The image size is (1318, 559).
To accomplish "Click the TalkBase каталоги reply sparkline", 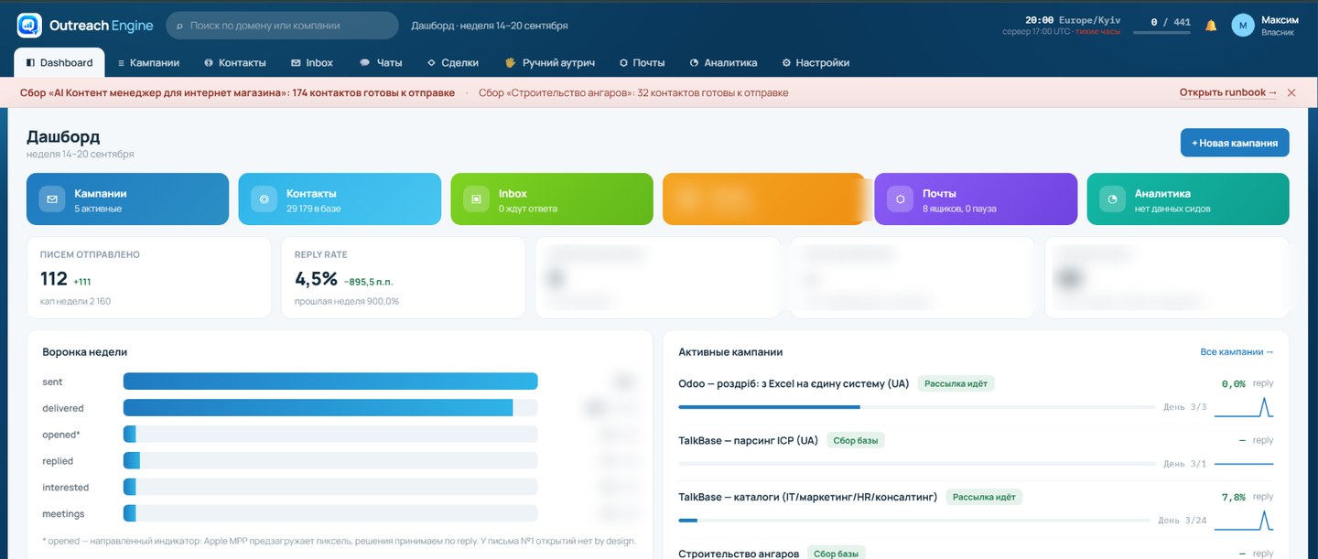I will click(1244, 521).
